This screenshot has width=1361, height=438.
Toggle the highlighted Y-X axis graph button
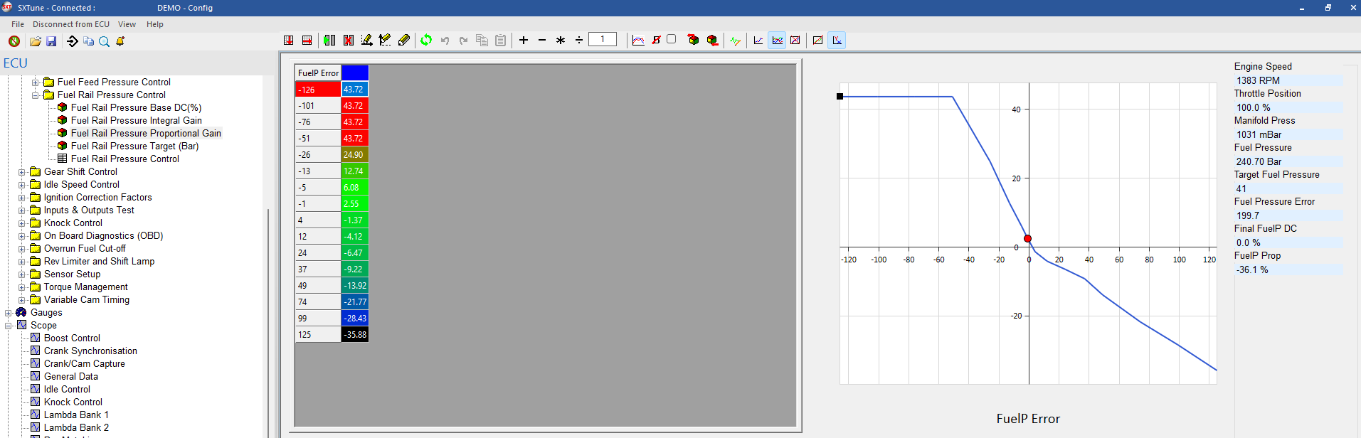(837, 41)
